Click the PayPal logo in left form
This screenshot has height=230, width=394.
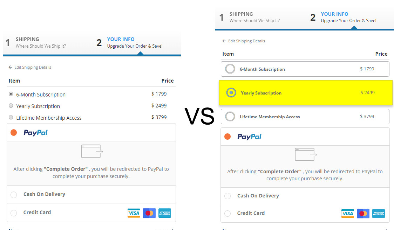point(35,133)
